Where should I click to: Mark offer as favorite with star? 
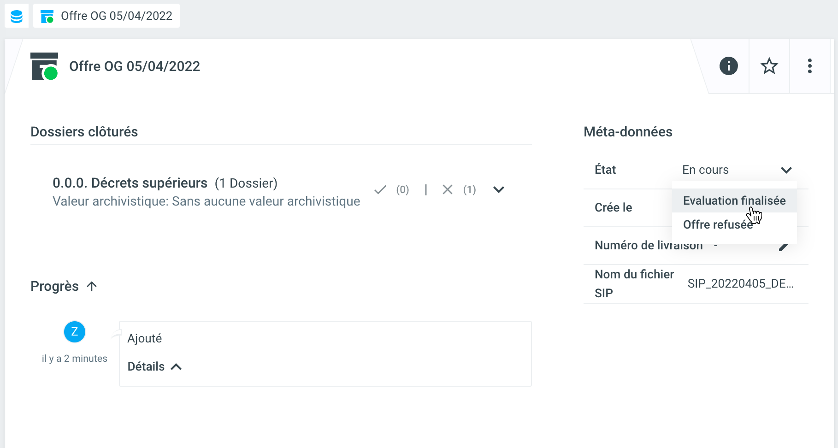(769, 66)
